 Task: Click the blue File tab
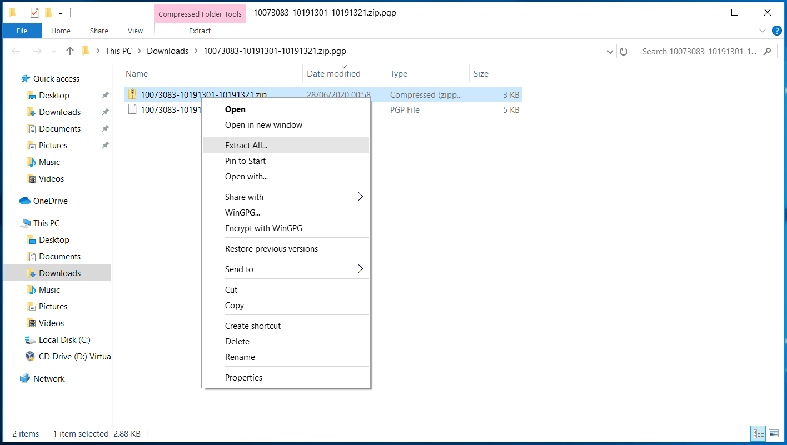tap(22, 31)
